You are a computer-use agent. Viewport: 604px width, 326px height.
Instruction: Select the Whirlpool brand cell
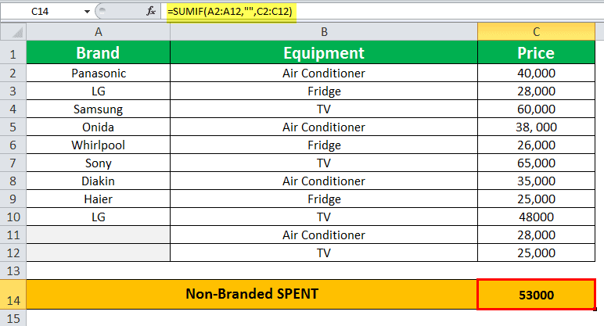coord(98,145)
